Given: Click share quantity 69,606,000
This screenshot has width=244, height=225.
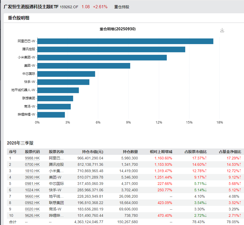Looking at the screenshot, I should coord(129,209).
